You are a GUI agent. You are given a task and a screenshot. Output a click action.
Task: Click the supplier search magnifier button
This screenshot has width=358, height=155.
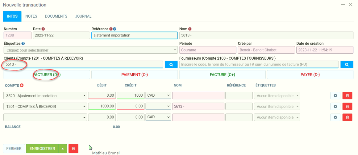tap(347, 65)
